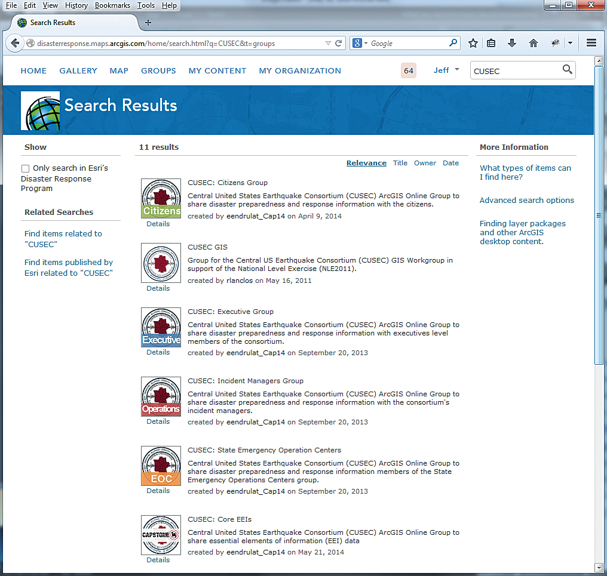Open the toolbar add-on dropdown arrow
This screenshot has width=607, height=576.
570,43
